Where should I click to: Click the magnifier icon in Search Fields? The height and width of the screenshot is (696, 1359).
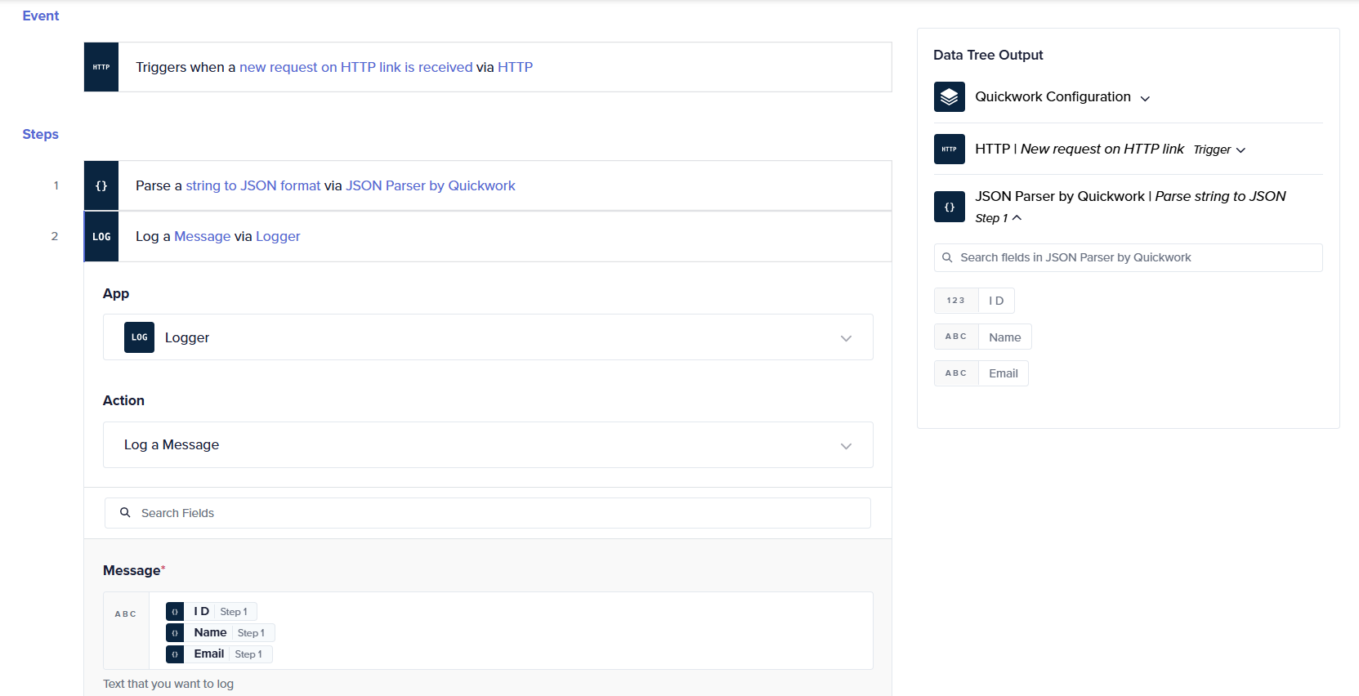(x=125, y=512)
